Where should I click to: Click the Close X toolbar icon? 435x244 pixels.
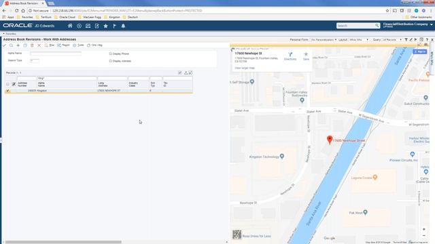click(39, 45)
